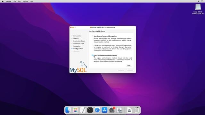Viewport: 205px width, 115px height.
Task: Open the Window menu
Action: click(25, 1)
